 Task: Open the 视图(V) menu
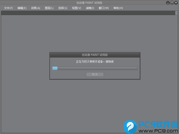[76, 8]
